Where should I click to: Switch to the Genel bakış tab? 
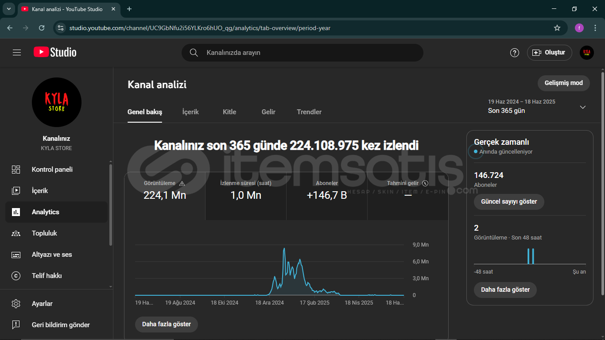pyautogui.click(x=145, y=112)
